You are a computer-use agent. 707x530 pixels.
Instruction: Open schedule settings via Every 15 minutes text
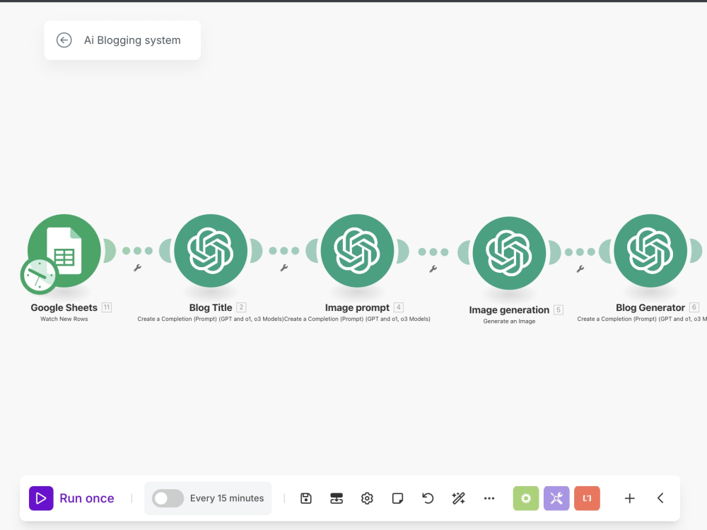click(x=227, y=498)
